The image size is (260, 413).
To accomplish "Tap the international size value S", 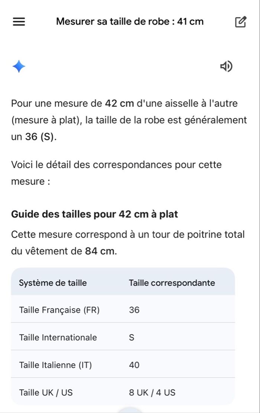I will [x=131, y=337].
